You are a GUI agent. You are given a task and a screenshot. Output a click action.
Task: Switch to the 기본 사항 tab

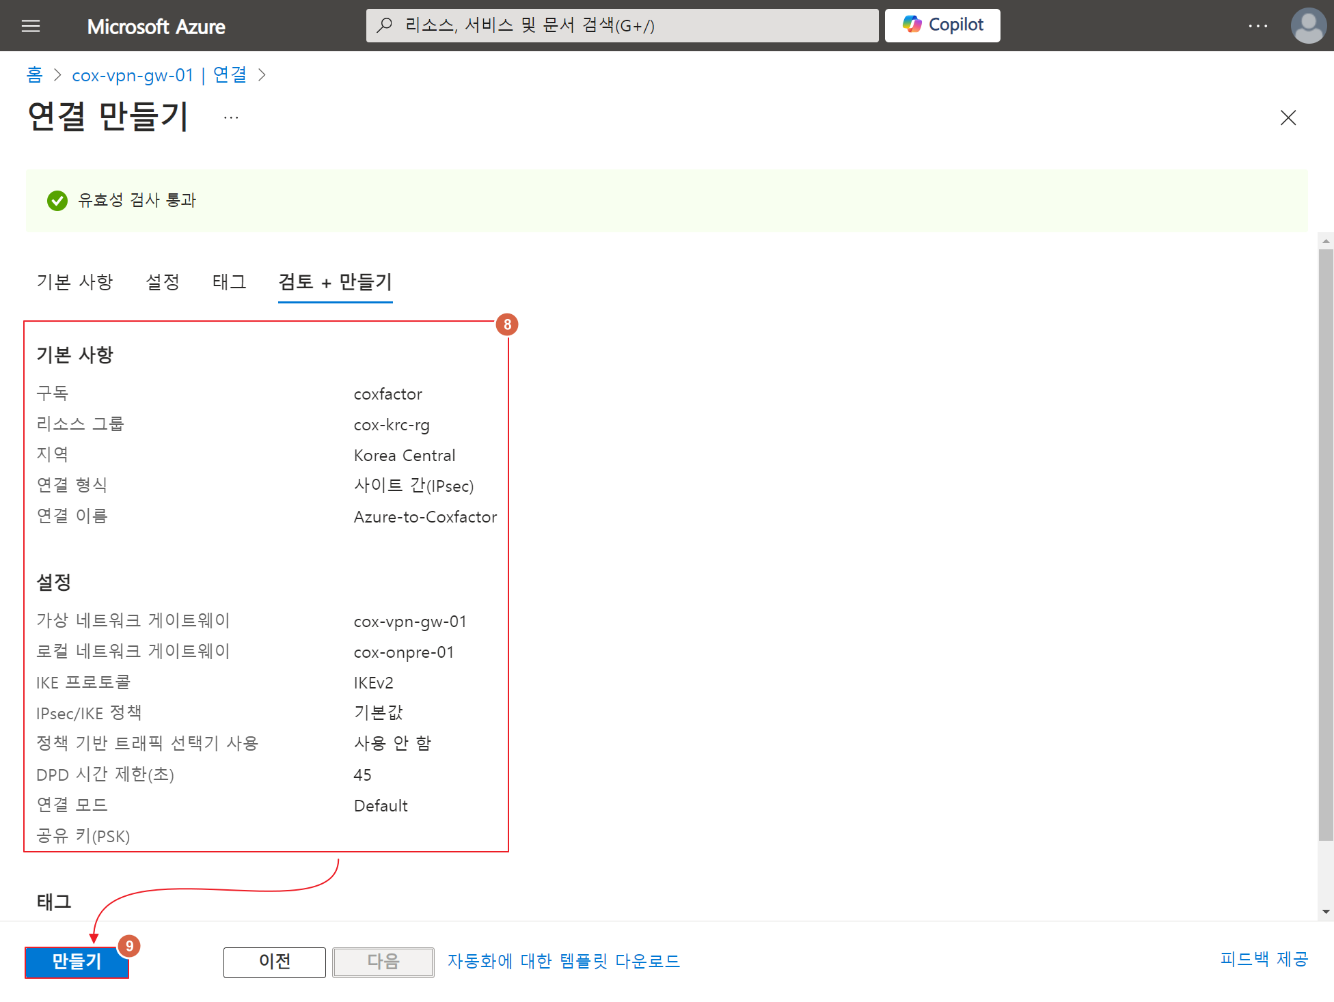(x=74, y=281)
